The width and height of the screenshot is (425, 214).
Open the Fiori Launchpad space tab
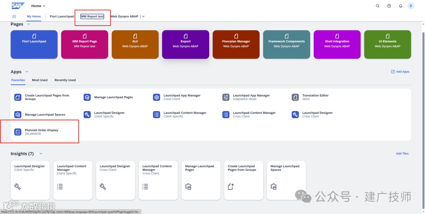tap(62, 16)
